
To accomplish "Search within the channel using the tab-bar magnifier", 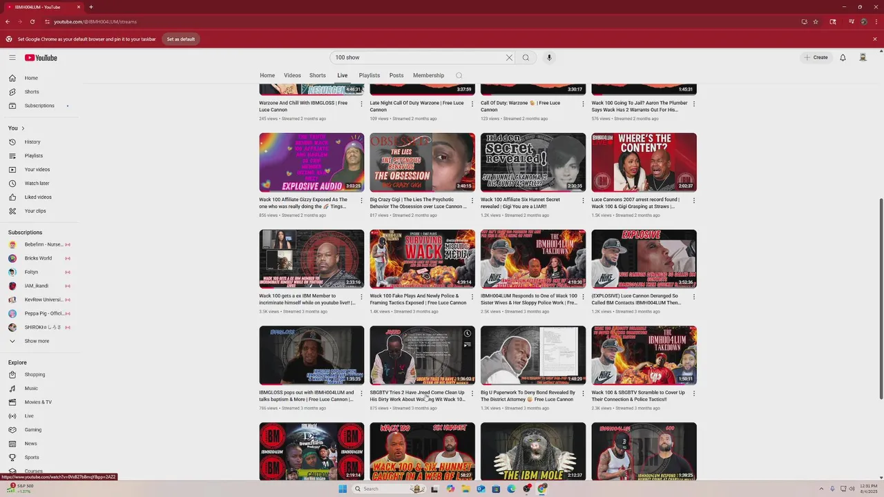I will pos(459,76).
